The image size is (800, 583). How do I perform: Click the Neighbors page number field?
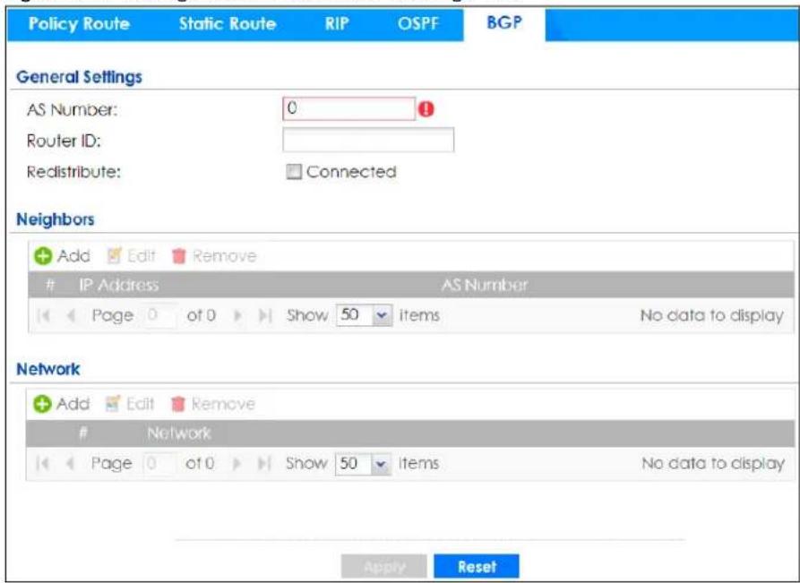point(160,315)
